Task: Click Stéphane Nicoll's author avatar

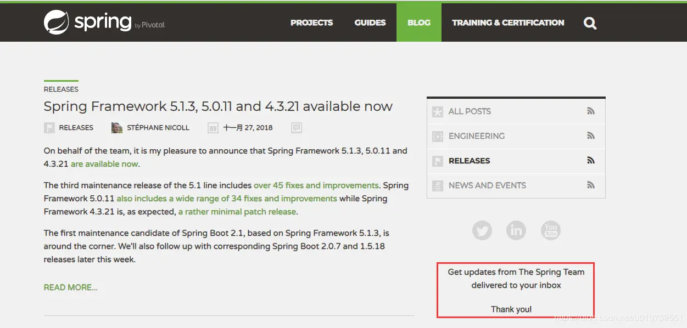Action: point(117,128)
